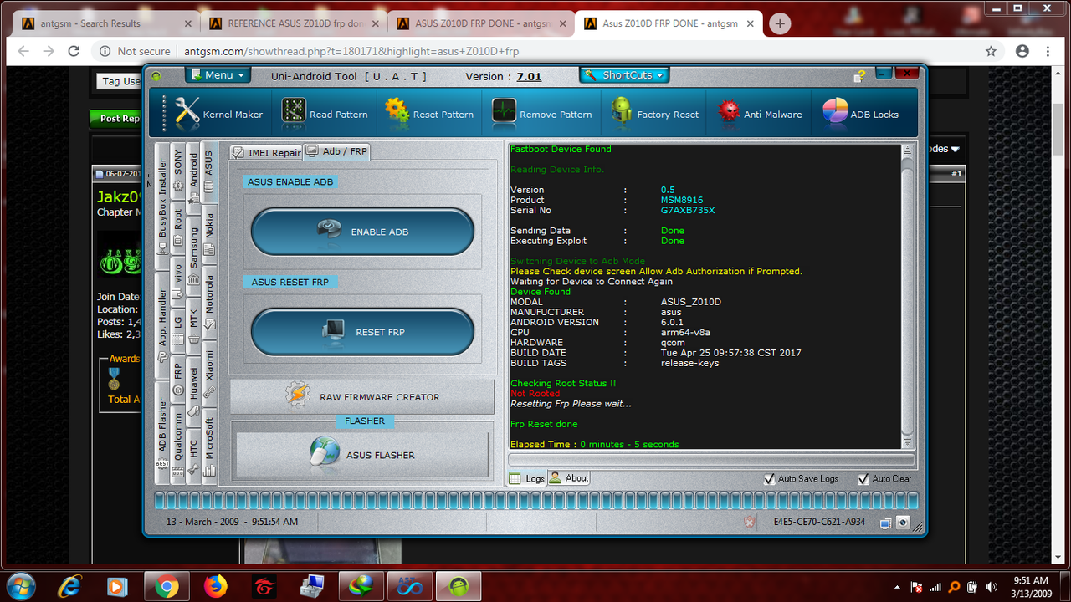Viewport: 1071px width, 602px height.
Task: Open Chrome profile account icon
Action: click(1022, 51)
